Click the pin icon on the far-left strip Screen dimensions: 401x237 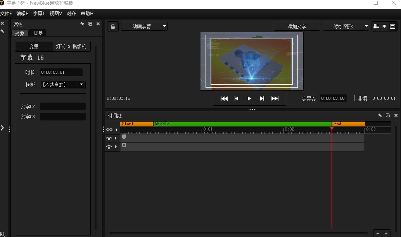pos(2,31)
